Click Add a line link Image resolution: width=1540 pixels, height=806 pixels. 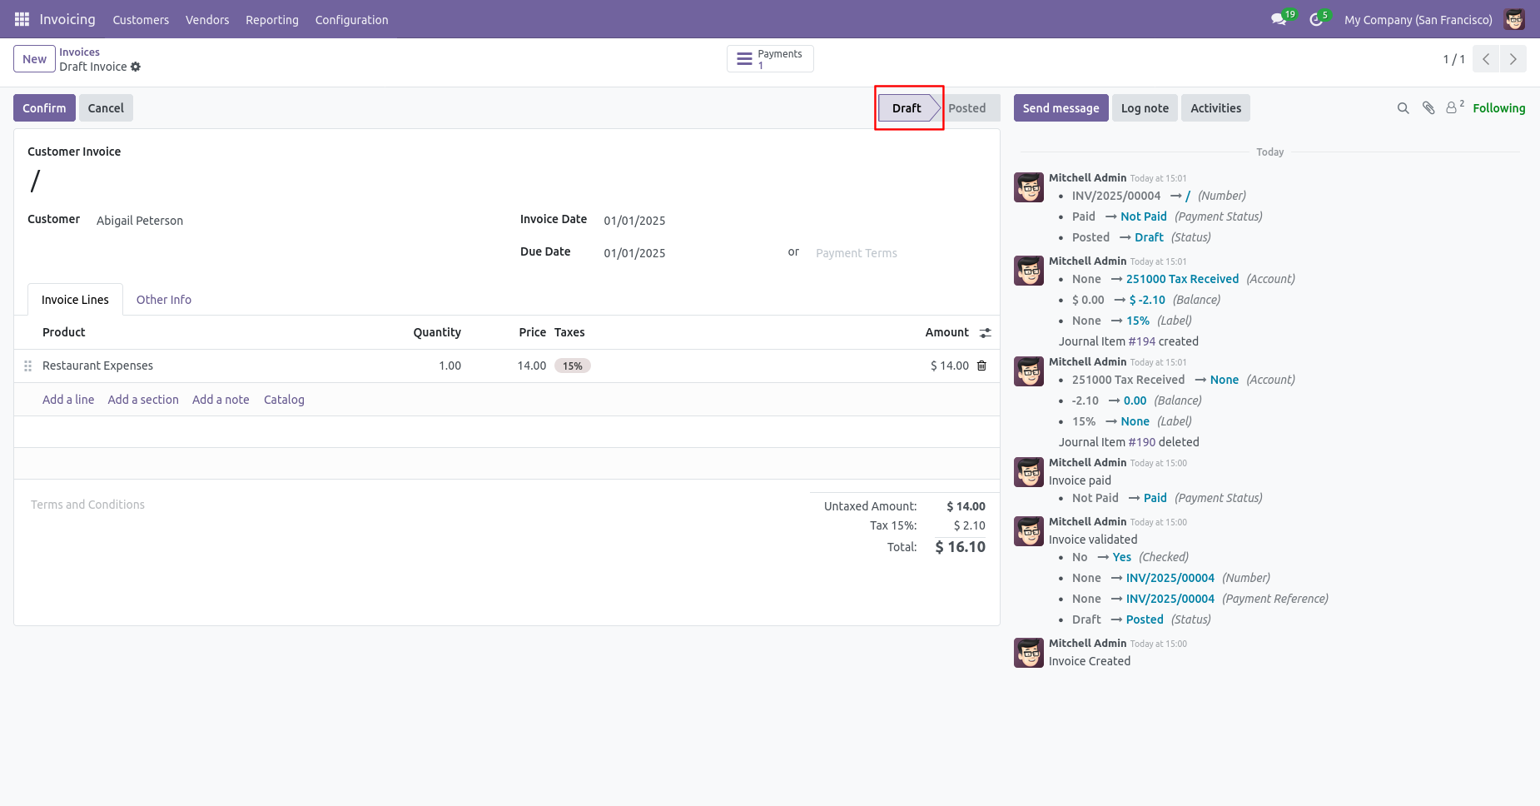(x=68, y=400)
